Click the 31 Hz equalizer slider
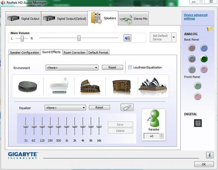 [x=26, y=126]
